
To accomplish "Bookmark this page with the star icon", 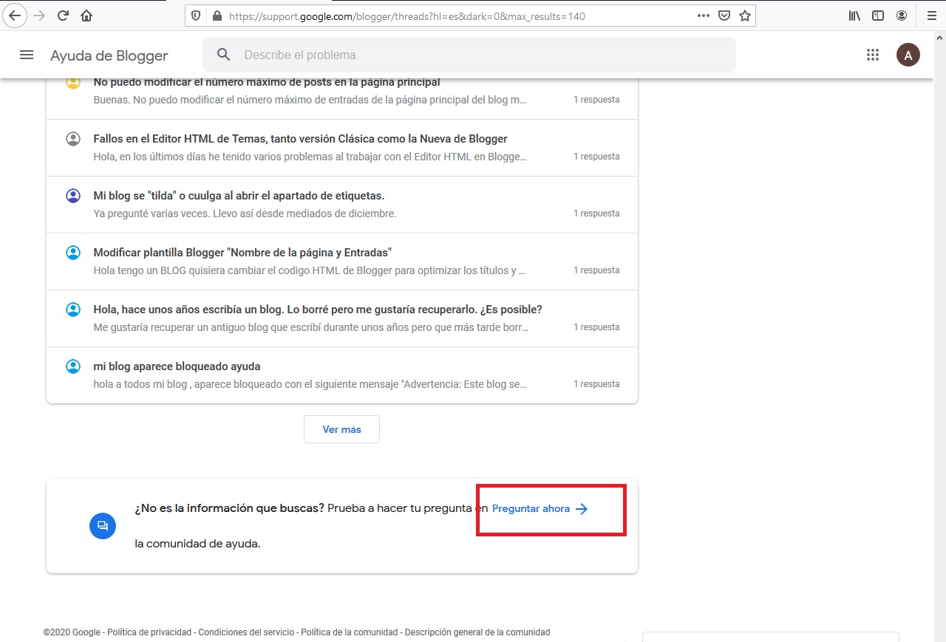I will click(x=744, y=16).
